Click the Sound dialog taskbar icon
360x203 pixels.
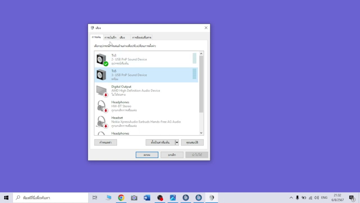pyautogui.click(x=211, y=198)
